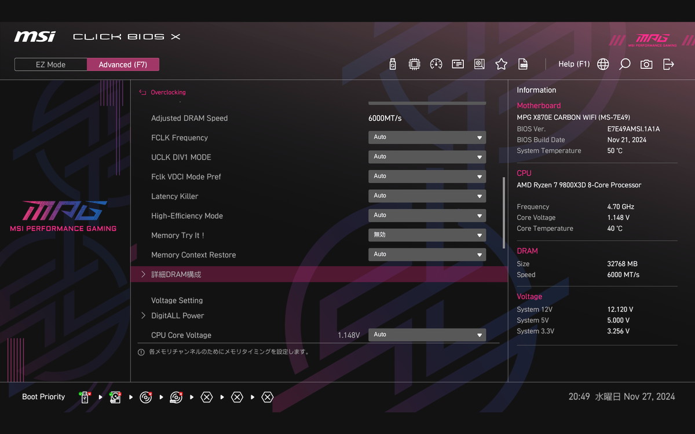Click the Overclocking breadcrumb label

pyautogui.click(x=168, y=93)
